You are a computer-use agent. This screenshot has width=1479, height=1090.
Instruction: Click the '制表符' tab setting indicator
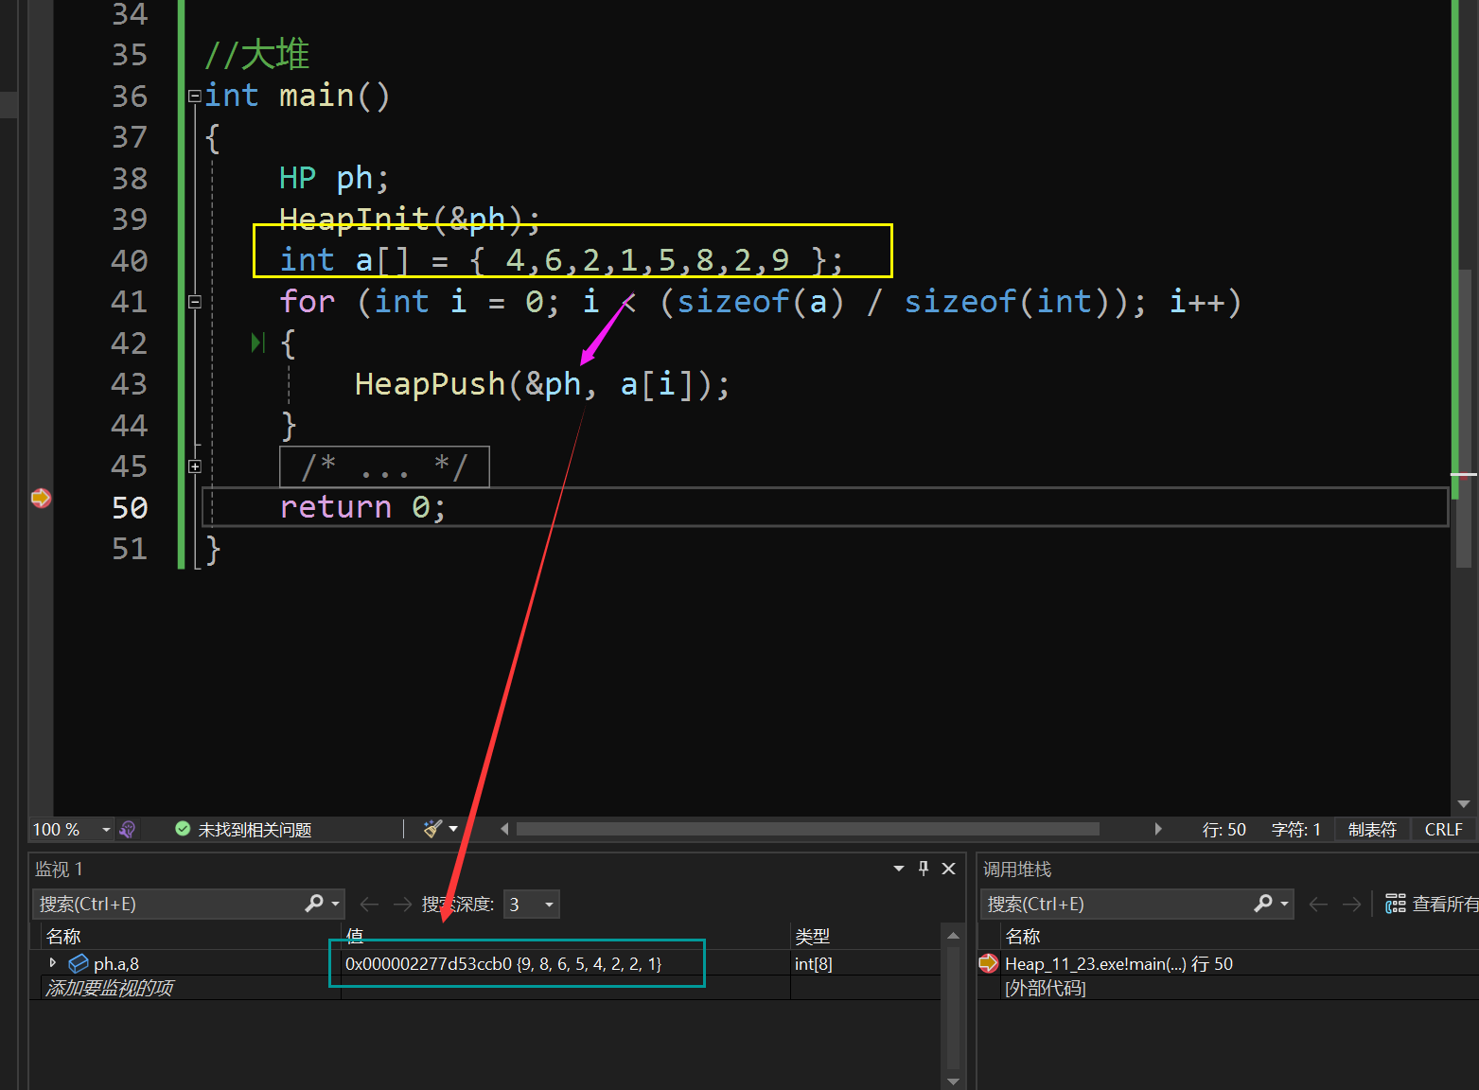(1372, 830)
